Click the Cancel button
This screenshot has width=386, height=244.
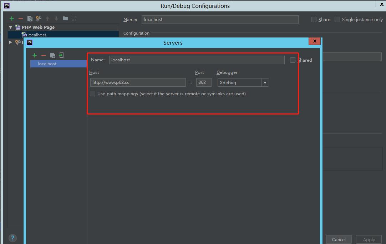tap(339, 239)
